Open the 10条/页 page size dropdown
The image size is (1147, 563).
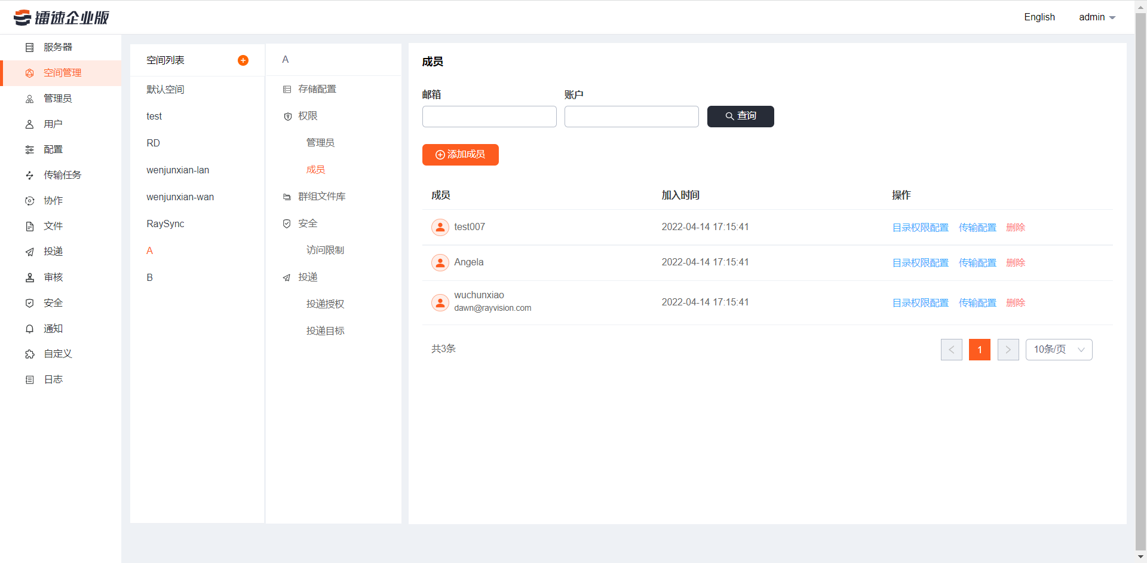(1059, 350)
